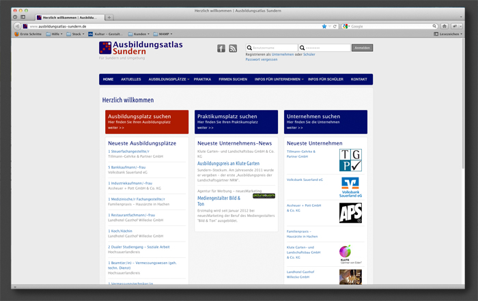
Task: Click inside the Google search field
Action: [391, 27]
